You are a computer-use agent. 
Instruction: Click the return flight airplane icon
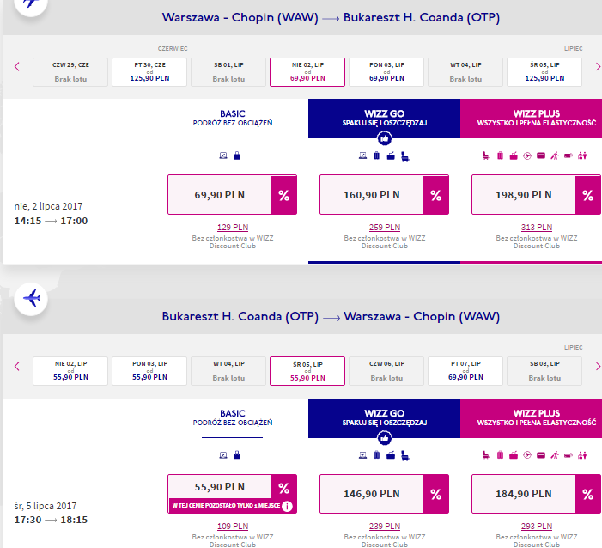coord(31,298)
